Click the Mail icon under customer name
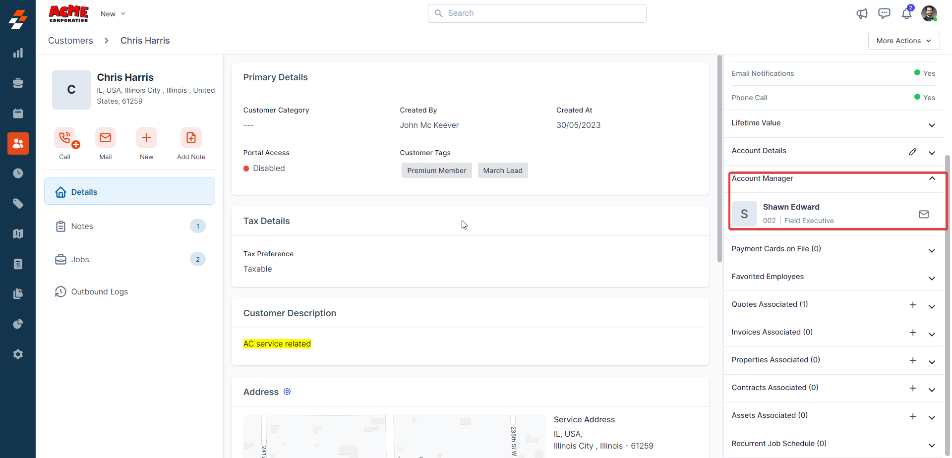This screenshot has height=458, width=952. 106,138
